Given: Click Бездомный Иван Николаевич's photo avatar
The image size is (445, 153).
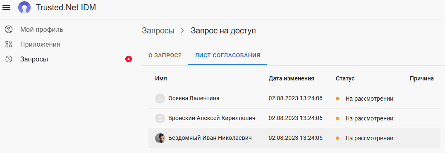Looking at the screenshot, I should (x=160, y=138).
